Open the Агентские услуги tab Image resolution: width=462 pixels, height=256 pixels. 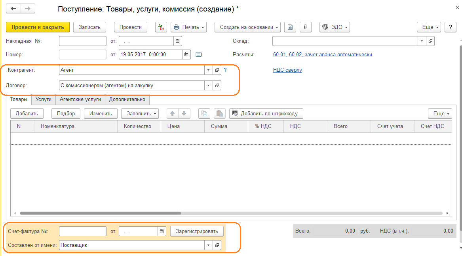(x=80, y=99)
